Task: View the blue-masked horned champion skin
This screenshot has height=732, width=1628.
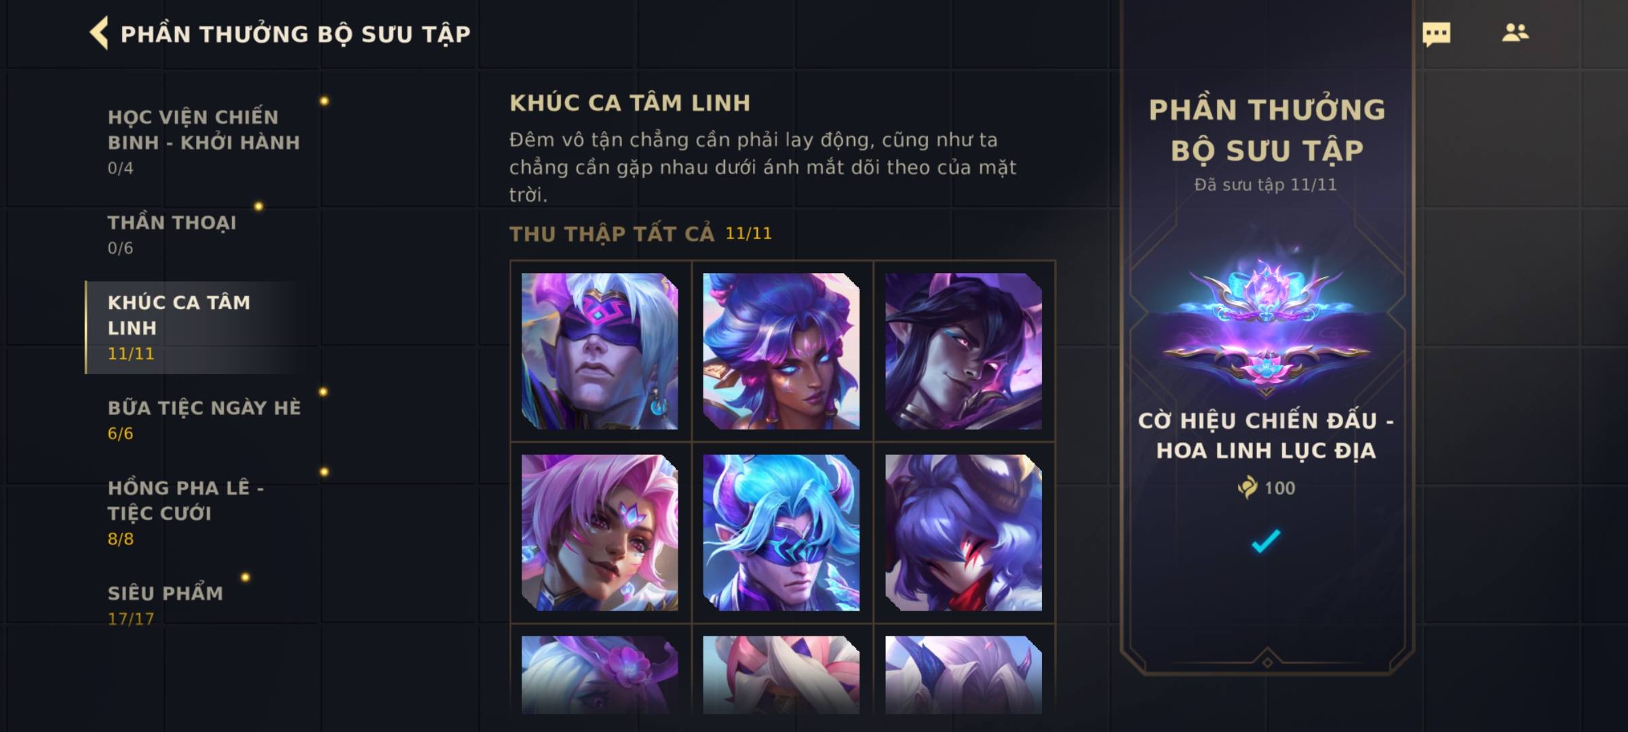Action: pyautogui.click(x=781, y=533)
